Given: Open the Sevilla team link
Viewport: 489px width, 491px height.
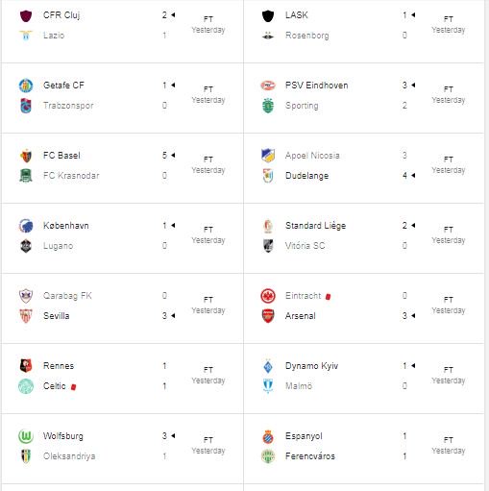Looking at the screenshot, I should point(57,316).
